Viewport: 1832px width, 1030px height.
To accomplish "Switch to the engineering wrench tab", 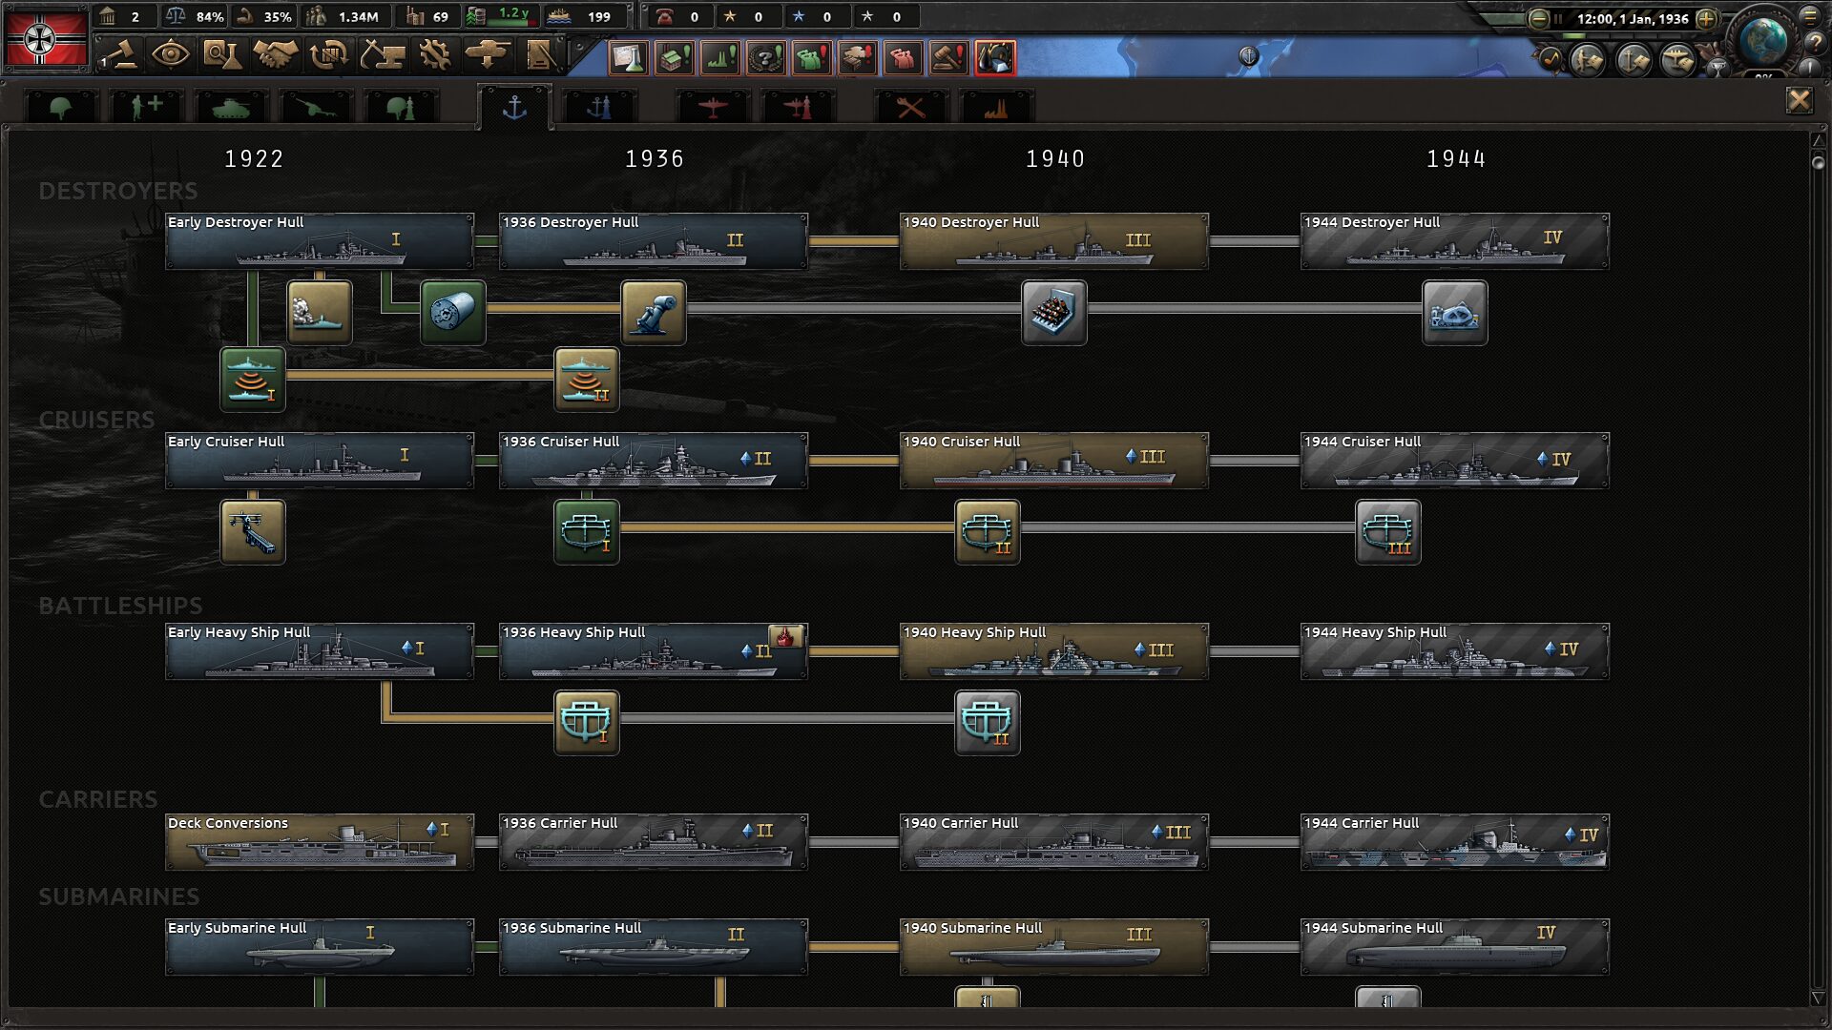I will click(911, 107).
